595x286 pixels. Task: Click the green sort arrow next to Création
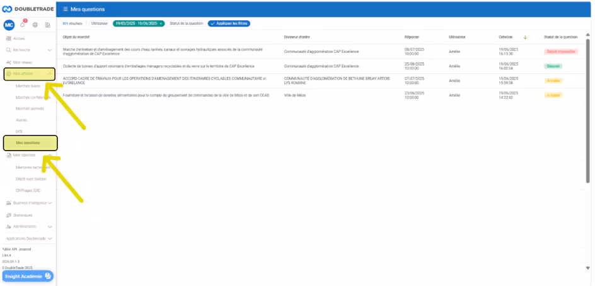coord(525,37)
